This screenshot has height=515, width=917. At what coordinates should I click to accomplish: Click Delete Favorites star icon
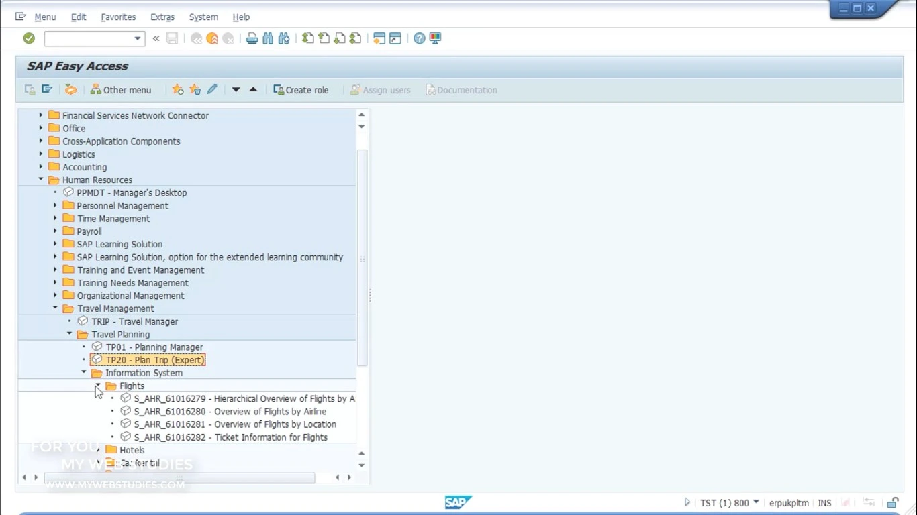195,89
